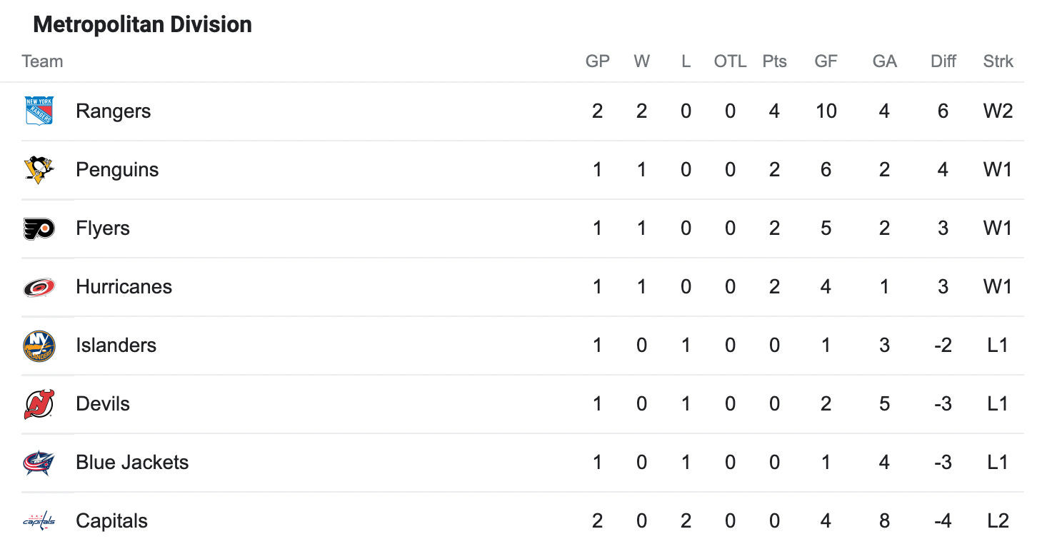Image resolution: width=1057 pixels, height=554 pixels.
Task: Select the Hurricanes team name
Action: point(124,287)
